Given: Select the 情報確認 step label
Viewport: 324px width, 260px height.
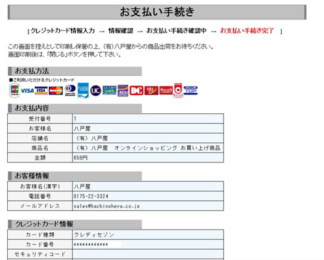Looking at the screenshot, I should click(121, 31).
